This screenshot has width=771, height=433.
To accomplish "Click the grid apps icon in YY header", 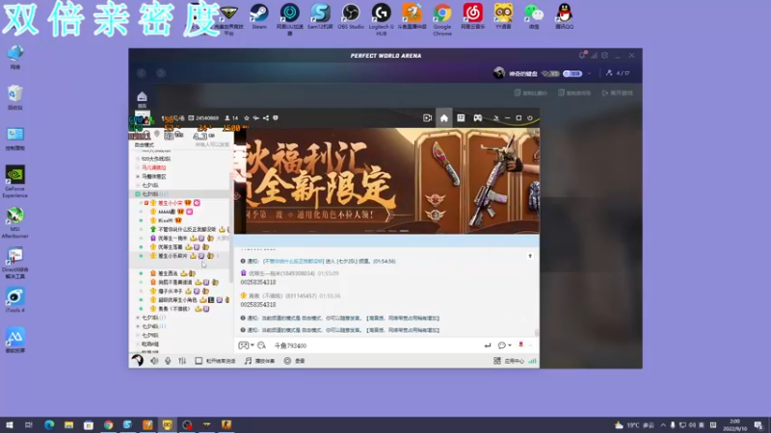I will (x=461, y=117).
